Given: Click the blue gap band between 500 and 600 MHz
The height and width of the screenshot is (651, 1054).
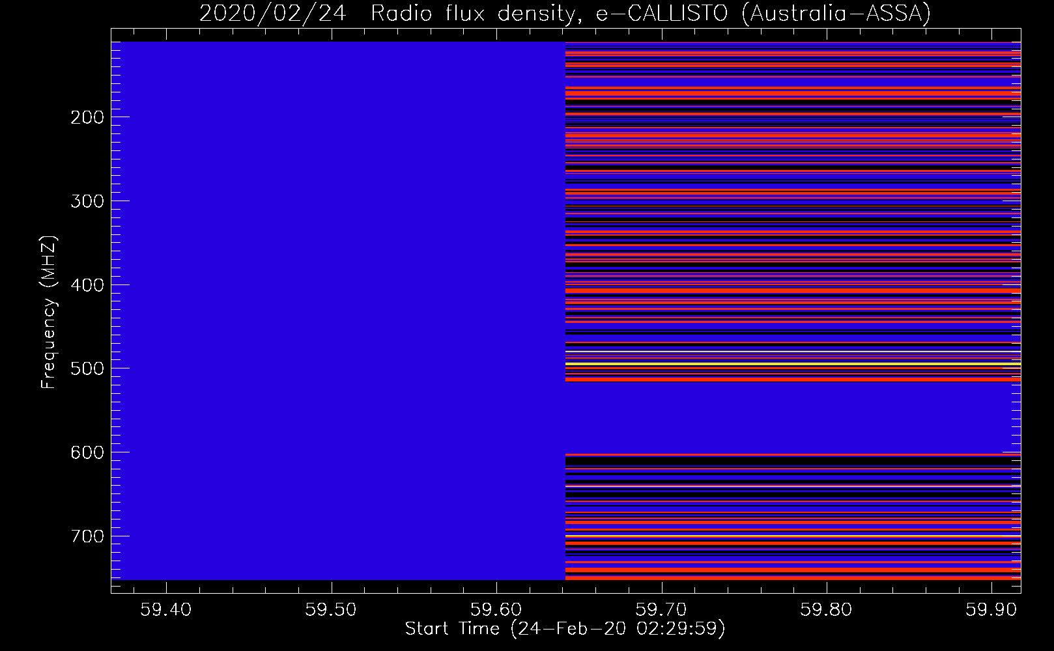Looking at the screenshot, I should pyautogui.click(x=793, y=417).
